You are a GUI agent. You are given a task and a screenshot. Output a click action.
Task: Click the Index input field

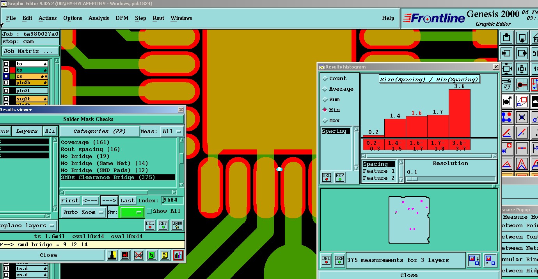click(172, 200)
